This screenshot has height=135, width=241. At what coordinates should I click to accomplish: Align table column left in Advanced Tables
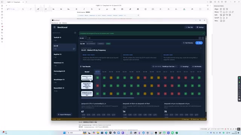(221, 9)
